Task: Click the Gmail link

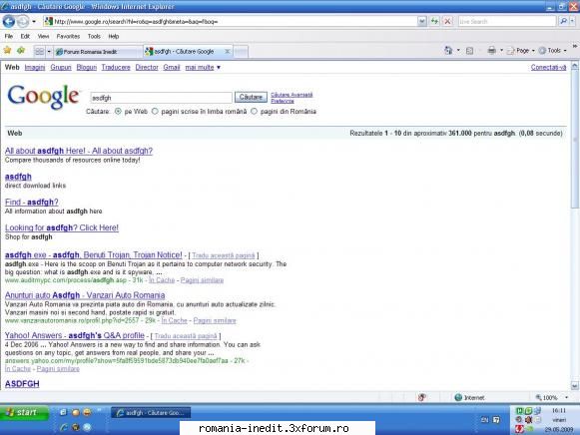Action: point(172,67)
